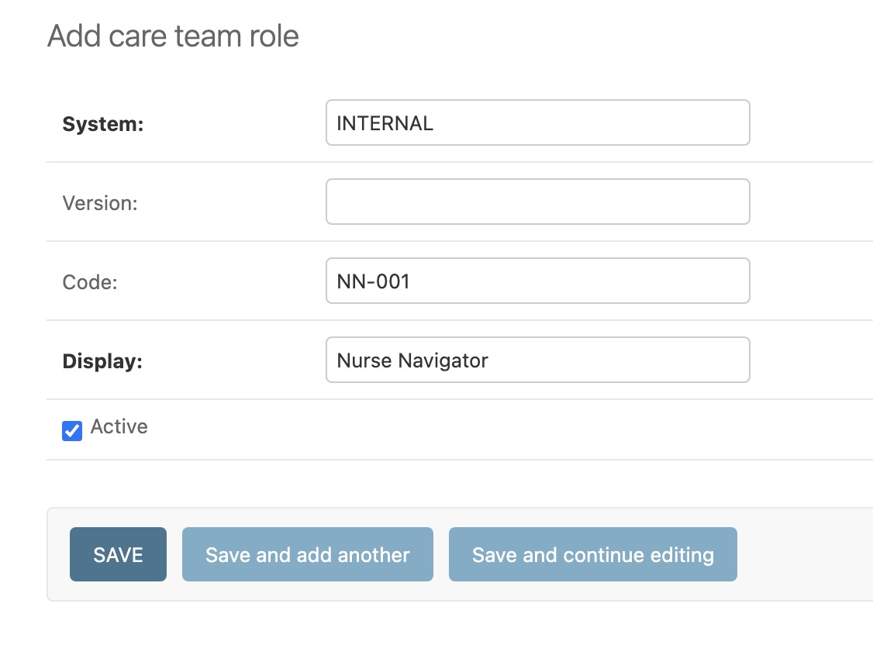
Task: Click the empty Version input field
Action: pos(538,202)
